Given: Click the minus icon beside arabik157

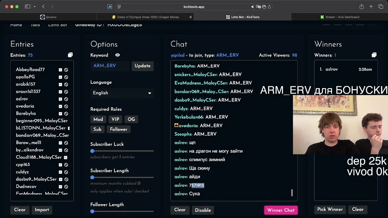Looking at the screenshot, I should [60, 84].
